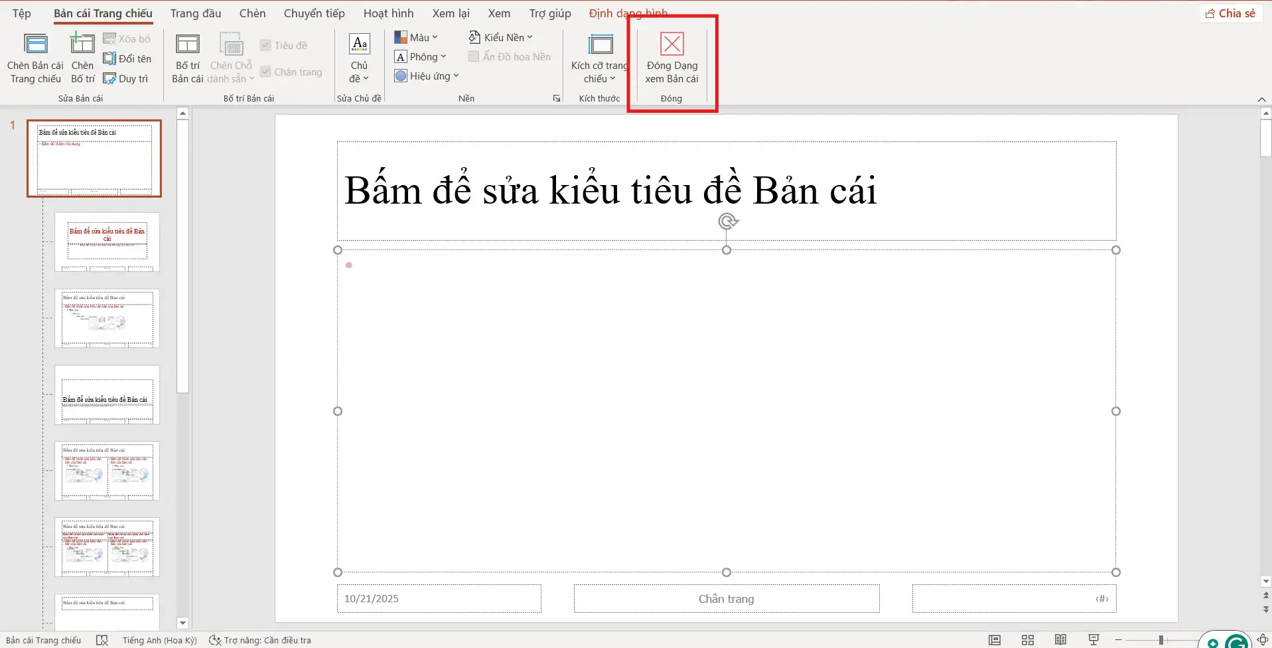This screenshot has height=648, width=1272.
Task: Click the Chia sẻ button
Action: 1231,13
